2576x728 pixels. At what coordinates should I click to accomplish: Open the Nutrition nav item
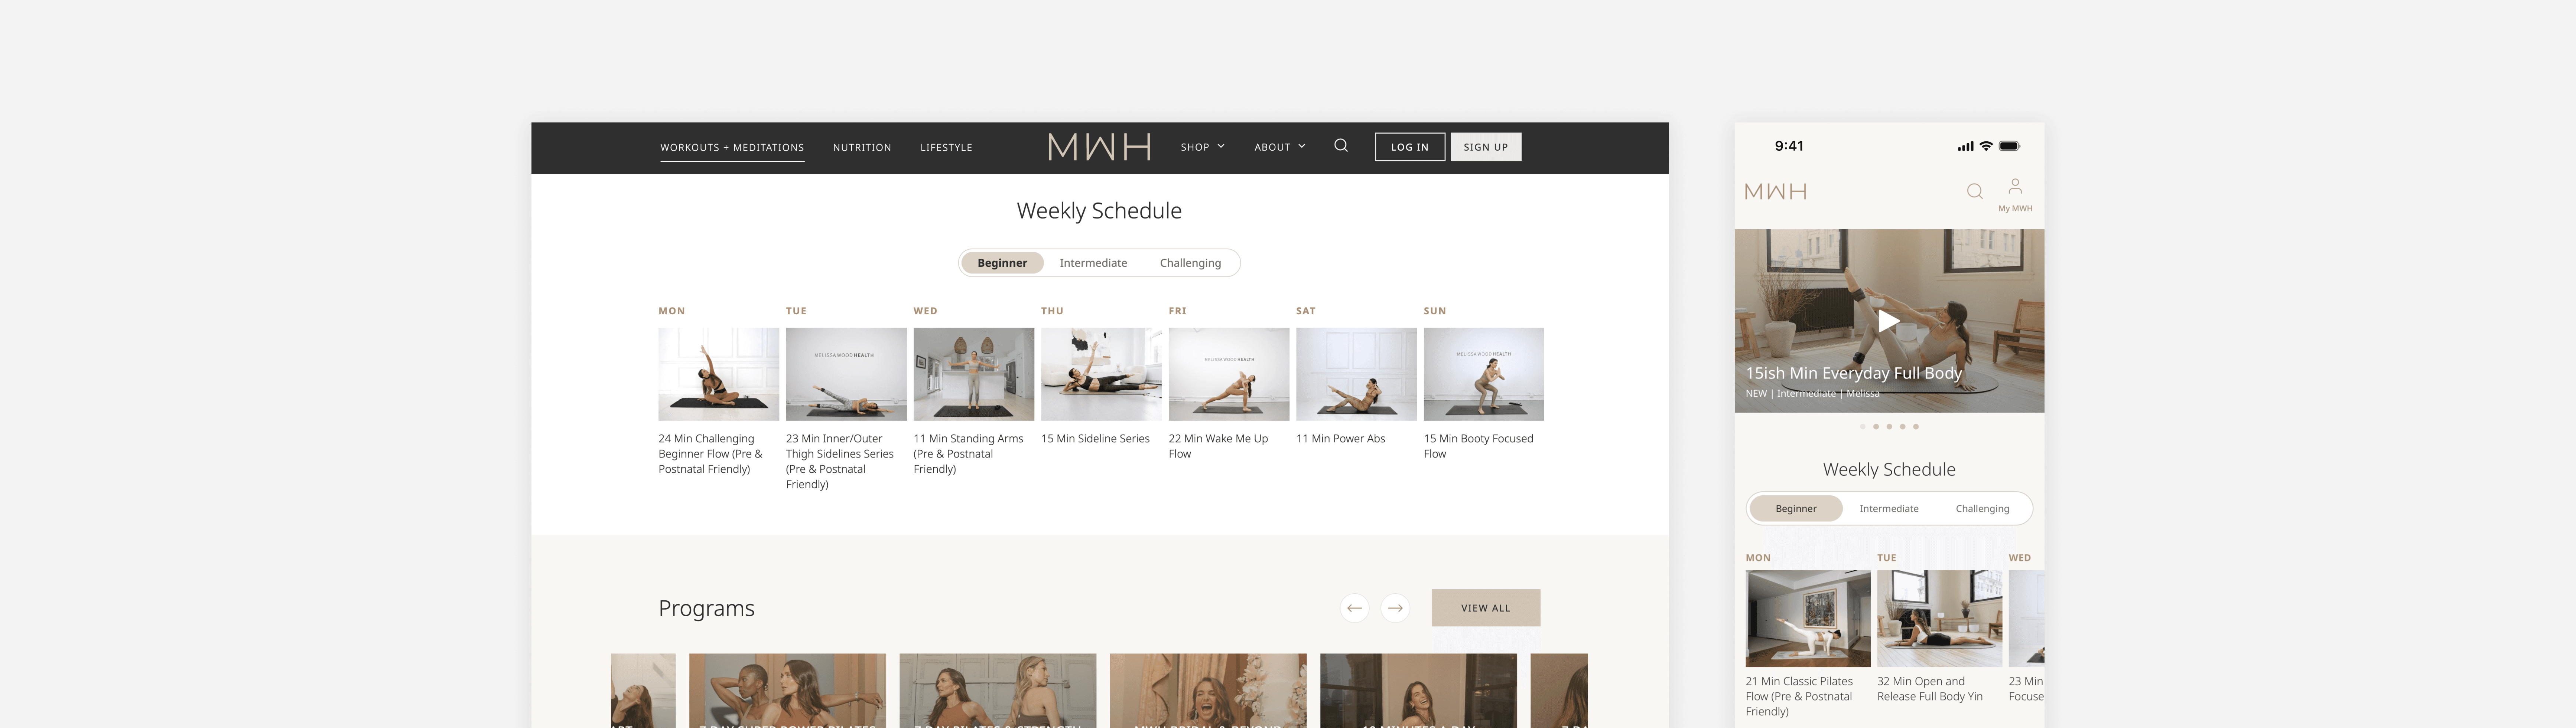click(x=862, y=148)
